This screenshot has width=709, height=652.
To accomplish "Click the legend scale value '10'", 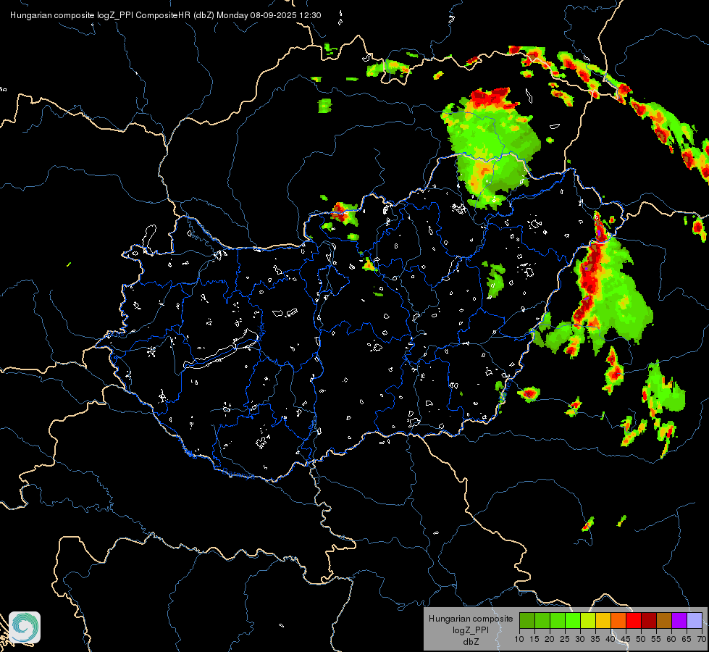I will tap(519, 639).
